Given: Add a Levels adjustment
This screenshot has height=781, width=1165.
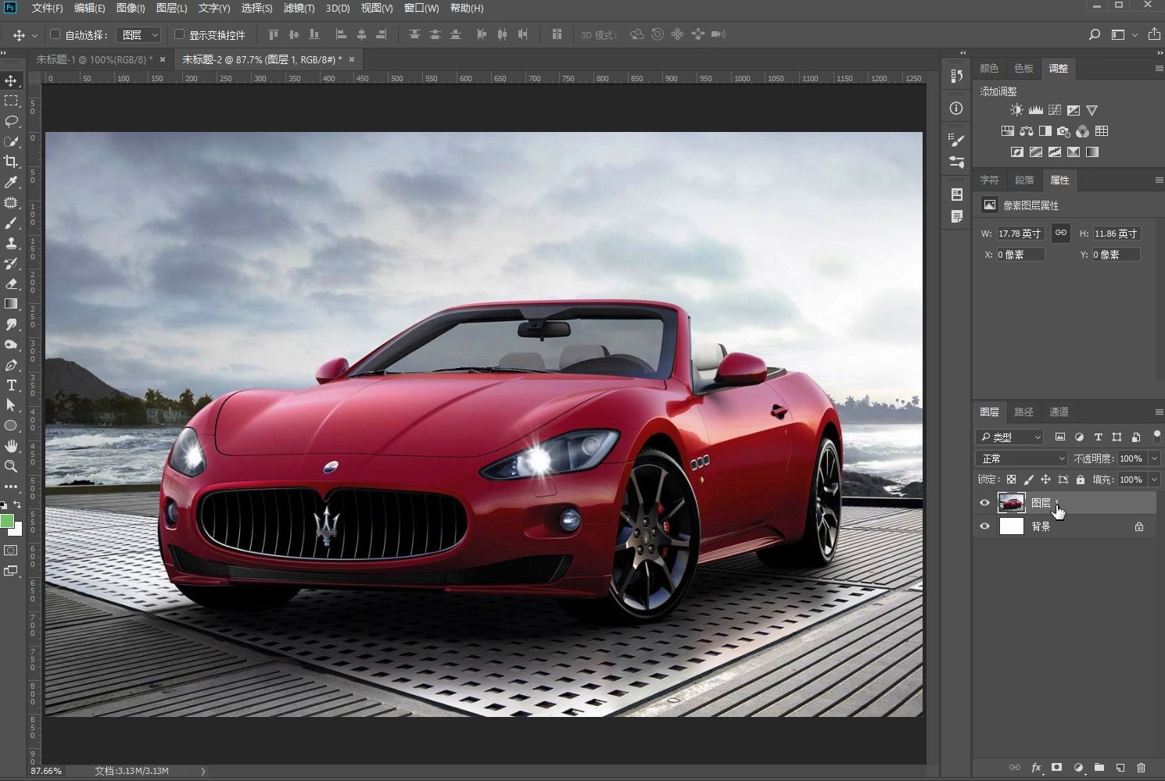Looking at the screenshot, I should [x=1035, y=110].
